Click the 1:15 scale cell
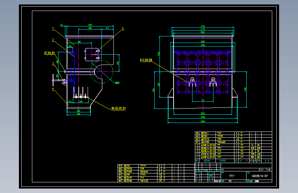Viewport: 298px width, 193px height. point(268,170)
